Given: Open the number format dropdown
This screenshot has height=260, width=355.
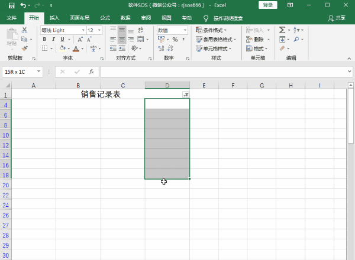Looking at the screenshot, I should pos(185,30).
